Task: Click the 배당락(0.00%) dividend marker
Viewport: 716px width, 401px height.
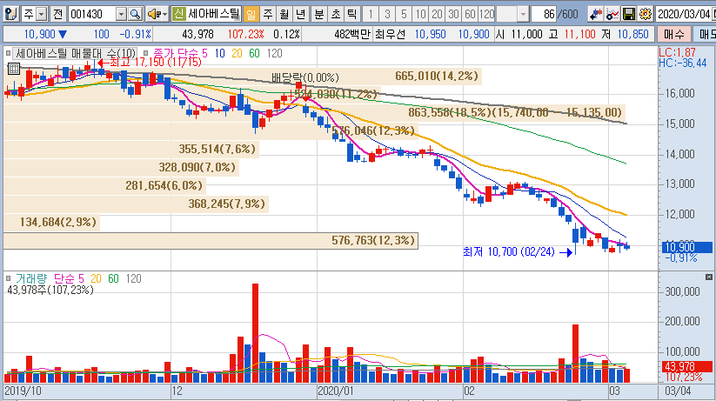Action: coord(305,77)
